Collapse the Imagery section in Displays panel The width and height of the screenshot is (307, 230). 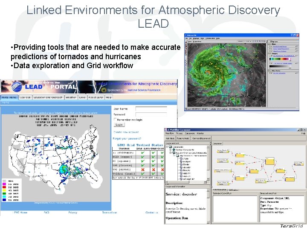(x=269, y=53)
